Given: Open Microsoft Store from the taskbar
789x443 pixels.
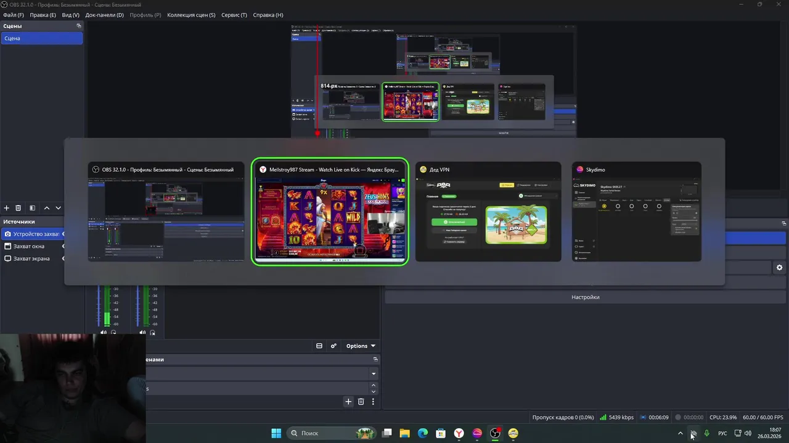Looking at the screenshot, I should 441,433.
